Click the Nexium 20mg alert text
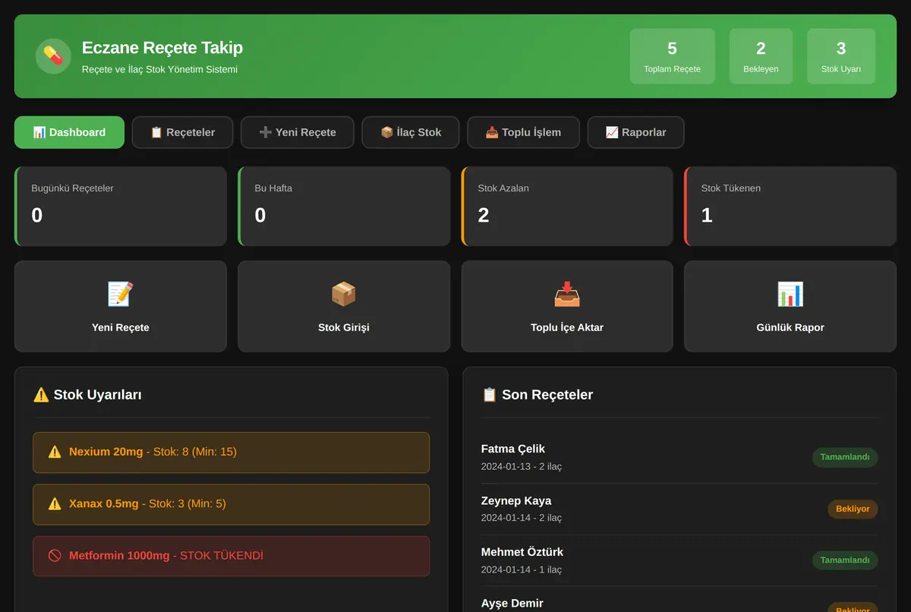This screenshot has height=612, width=911. (153, 452)
